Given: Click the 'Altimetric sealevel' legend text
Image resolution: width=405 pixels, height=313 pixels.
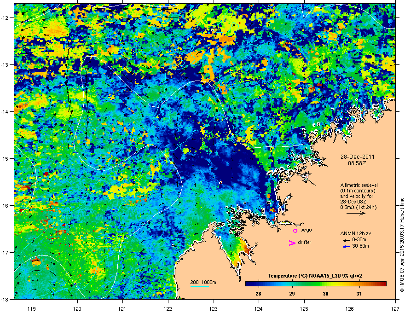Looking at the screenshot, I should point(359,185).
